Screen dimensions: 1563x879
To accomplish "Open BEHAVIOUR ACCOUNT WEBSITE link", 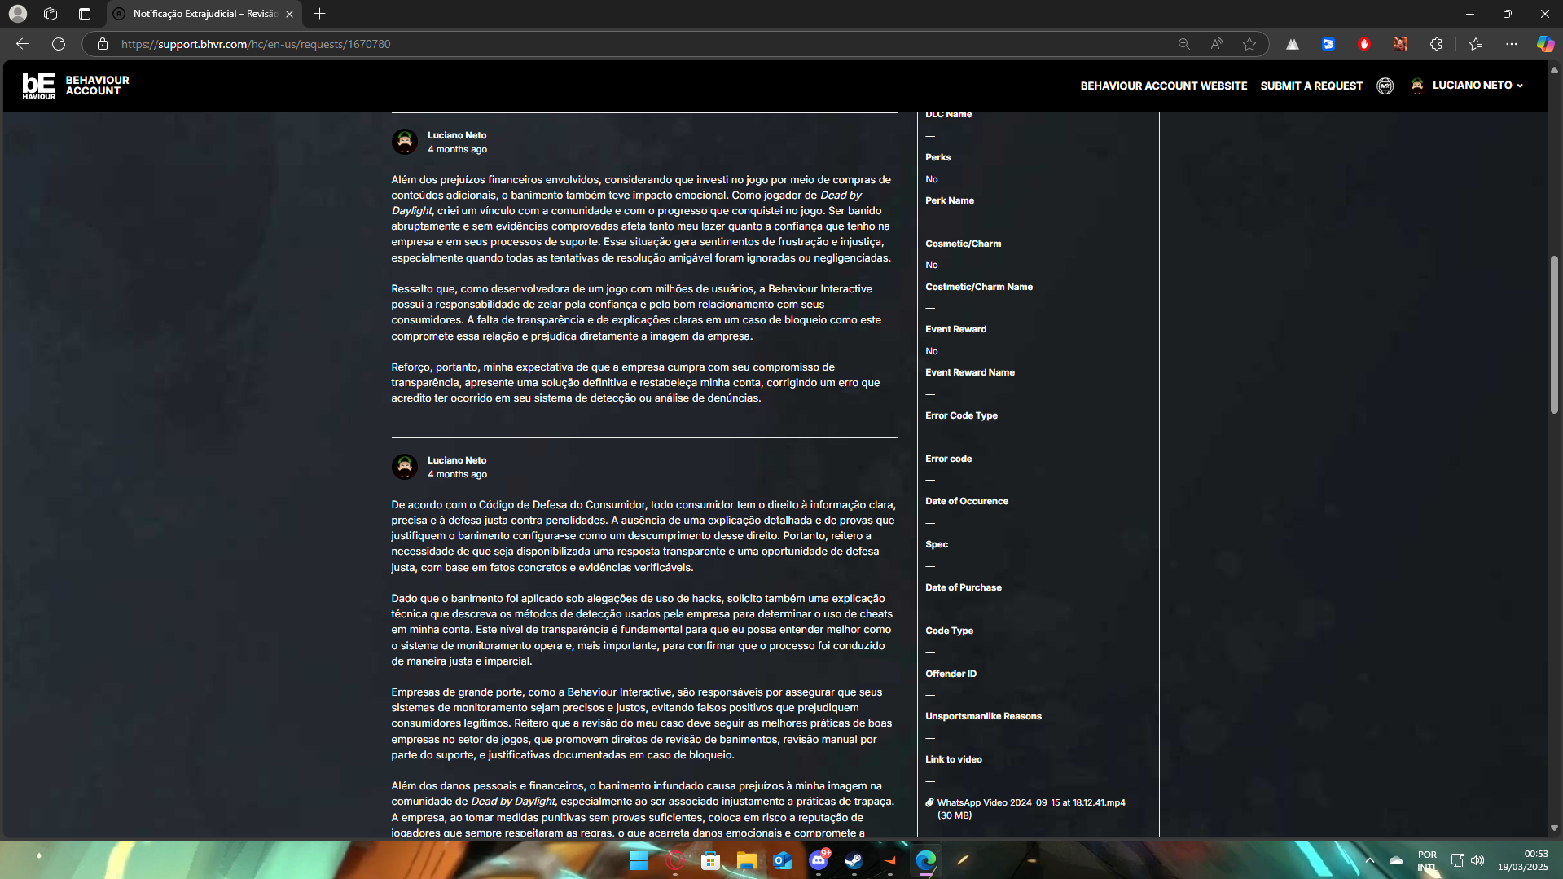I will pos(1164,86).
